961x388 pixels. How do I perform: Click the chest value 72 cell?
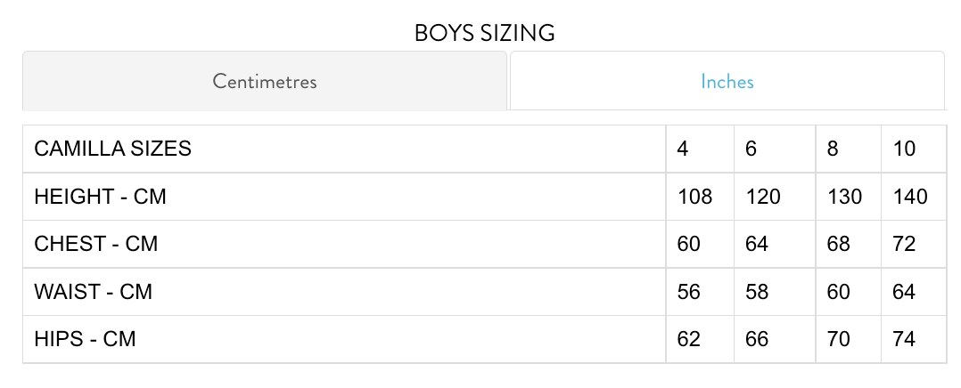(904, 244)
